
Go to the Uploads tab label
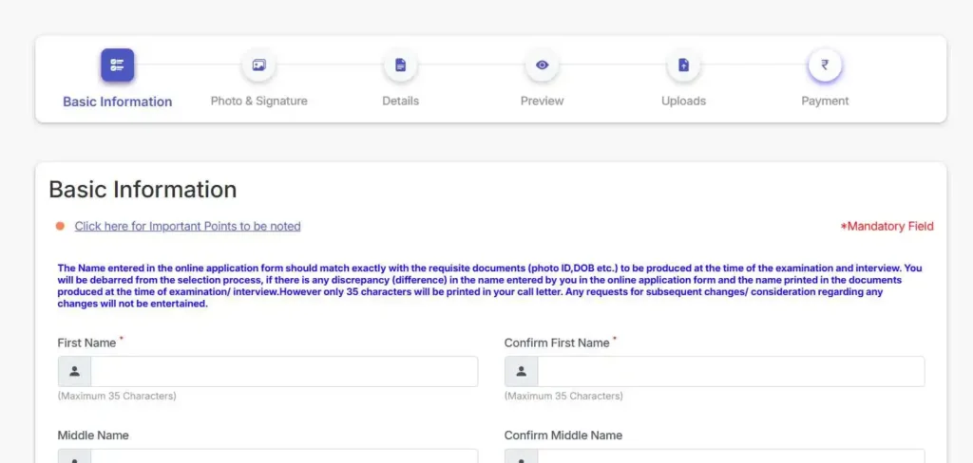[x=683, y=101]
